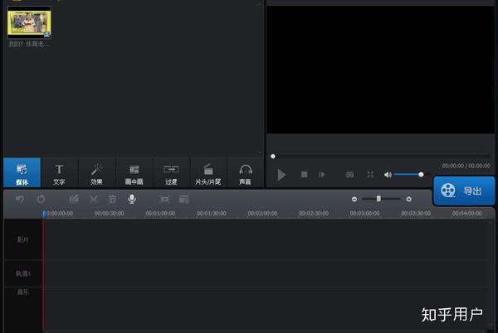The width and height of the screenshot is (498, 333).
Task: Click the 00:00:30:00 mark on ruler
Action: tap(110, 214)
